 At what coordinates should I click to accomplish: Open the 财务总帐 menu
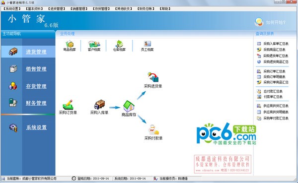point(146,9)
